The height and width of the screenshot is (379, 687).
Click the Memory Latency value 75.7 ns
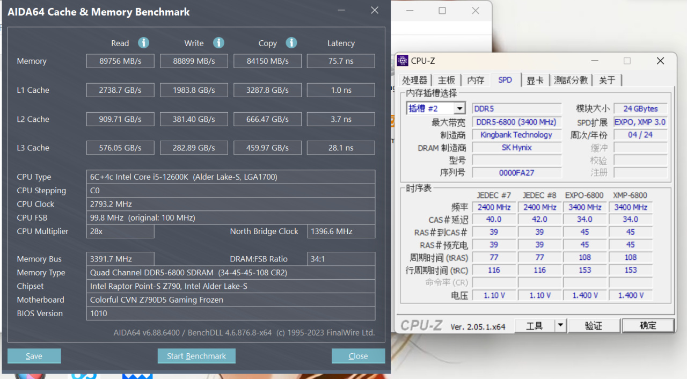pos(341,61)
